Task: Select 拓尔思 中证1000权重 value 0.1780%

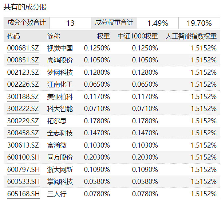Action: coord(145,121)
